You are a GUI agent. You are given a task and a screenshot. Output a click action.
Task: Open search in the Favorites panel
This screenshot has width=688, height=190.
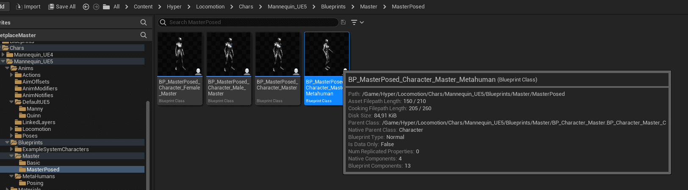[144, 22]
